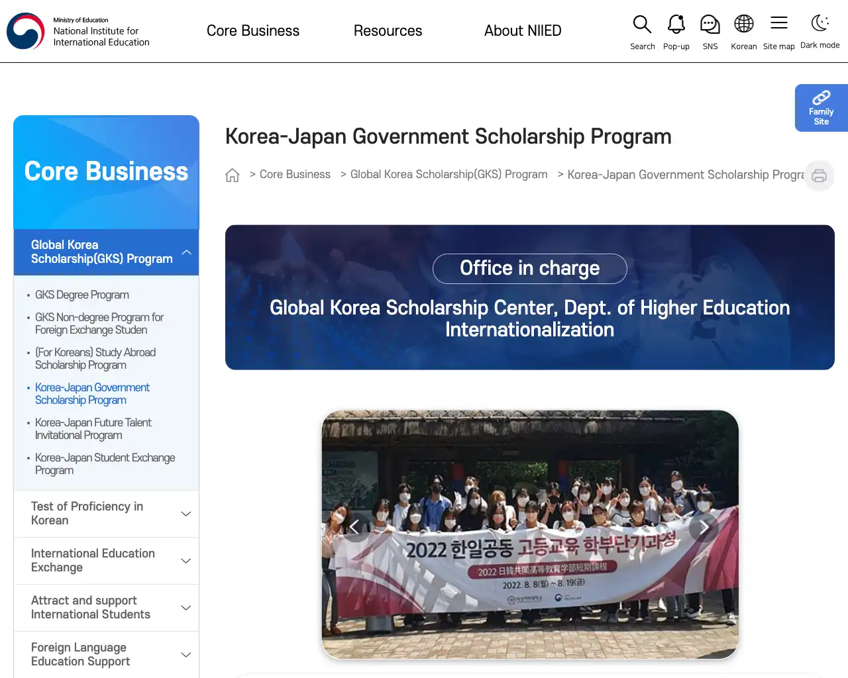Collapse Global Korea Scholarship(GKS) Program section
The height and width of the screenshot is (678, 848).
click(x=106, y=252)
